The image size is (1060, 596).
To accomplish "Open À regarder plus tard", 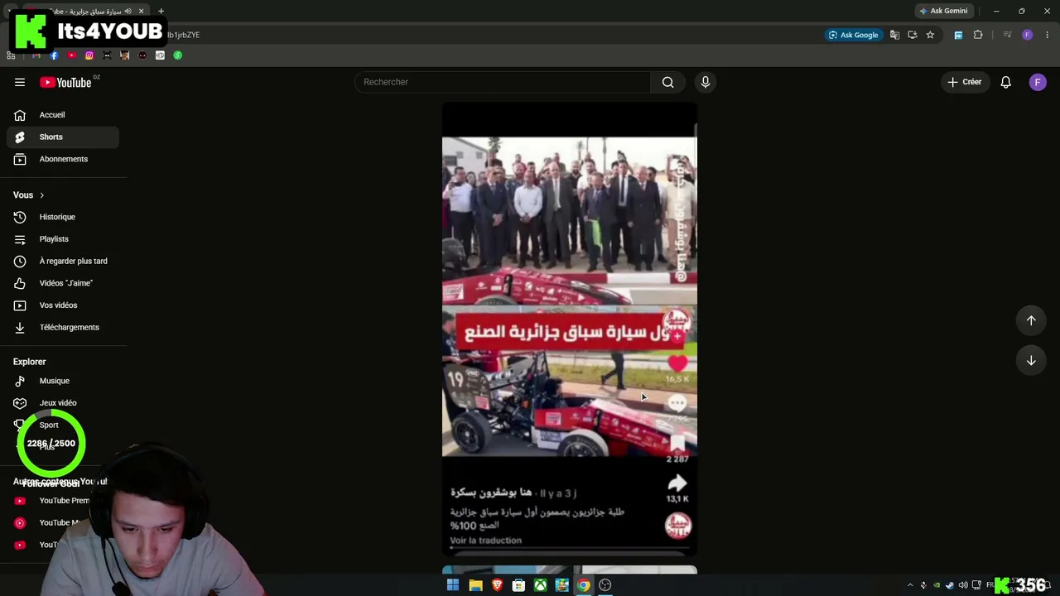I will pyautogui.click(x=63, y=261).
